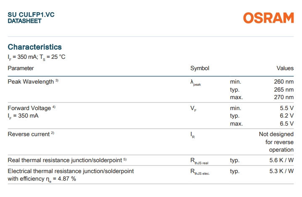The width and height of the screenshot is (302, 197).
Task: Click footnote 5 after junction/solderpoint
Action: (x=125, y=159)
